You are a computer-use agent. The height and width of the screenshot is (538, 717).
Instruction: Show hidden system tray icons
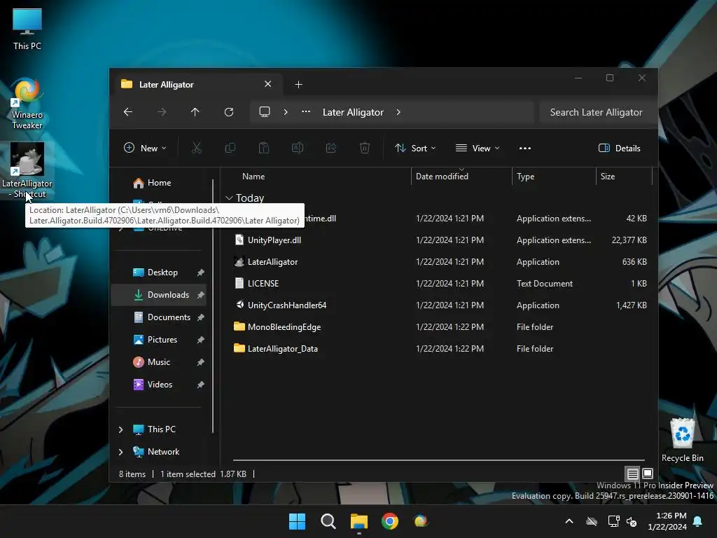pyautogui.click(x=569, y=521)
